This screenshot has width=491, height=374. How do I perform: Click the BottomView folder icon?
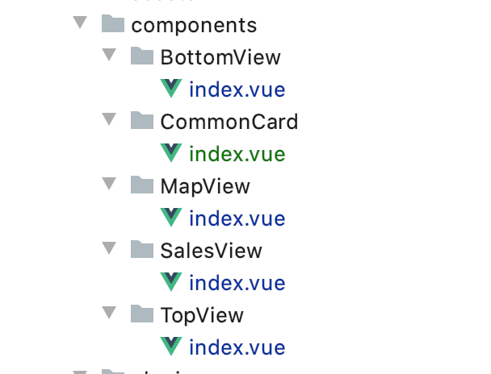[142, 56]
